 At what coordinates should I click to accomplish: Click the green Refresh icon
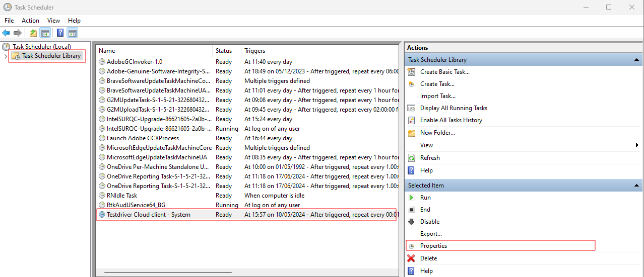412,158
